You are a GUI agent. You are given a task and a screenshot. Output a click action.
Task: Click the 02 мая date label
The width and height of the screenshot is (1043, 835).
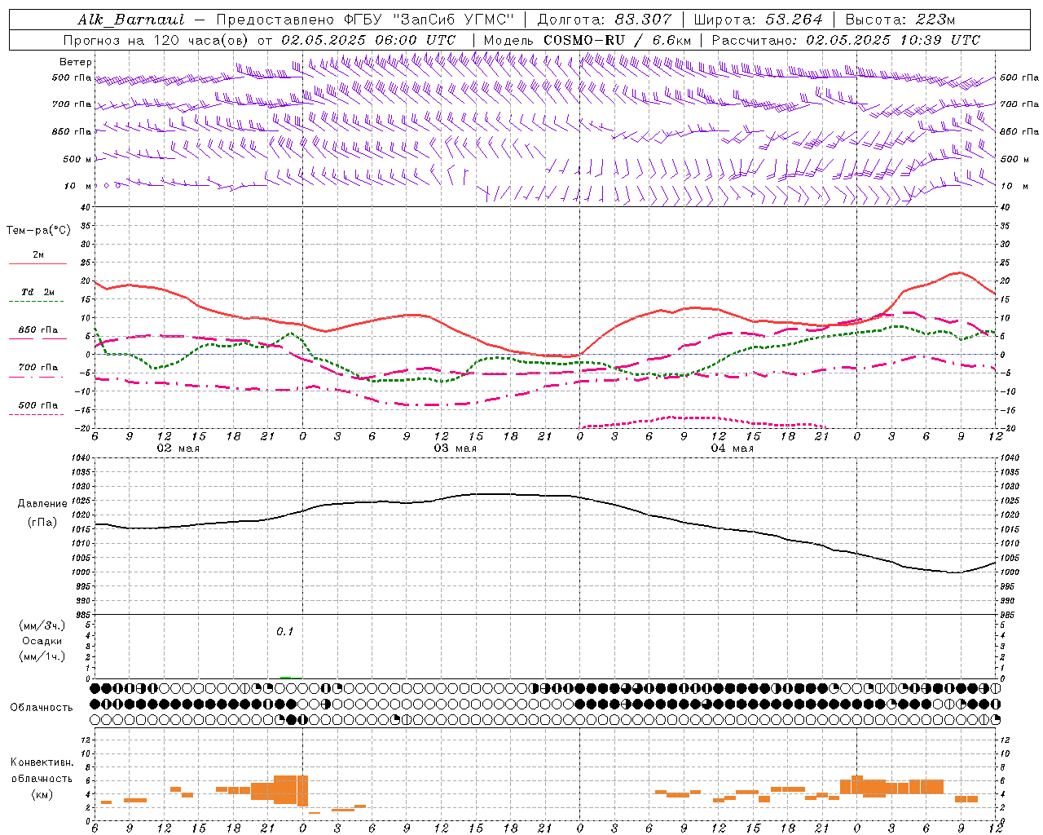[178, 448]
